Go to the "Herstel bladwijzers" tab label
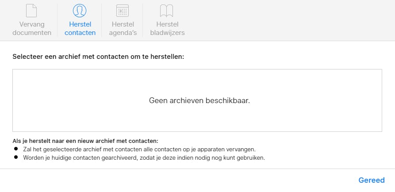Viewport: 395px width, 192px height. point(167,28)
